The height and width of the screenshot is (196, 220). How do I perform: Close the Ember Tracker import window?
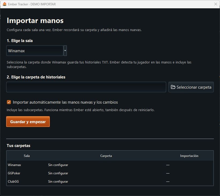[x=216, y=4]
